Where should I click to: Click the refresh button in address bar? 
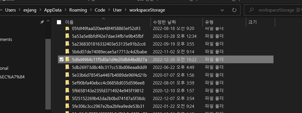point(234,10)
